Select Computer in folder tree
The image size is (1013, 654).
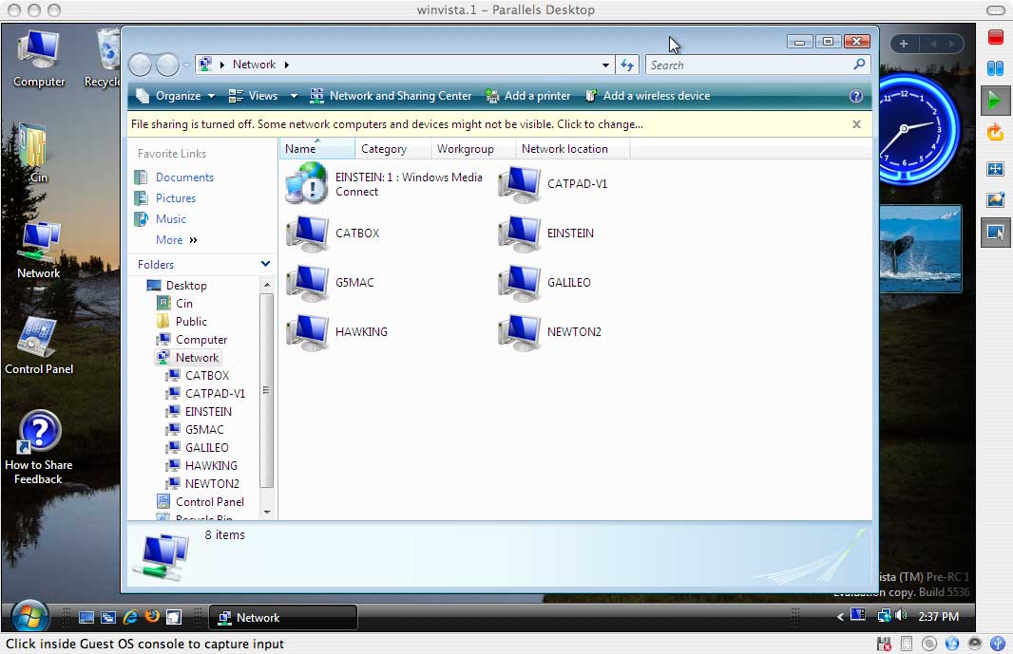(x=193, y=340)
